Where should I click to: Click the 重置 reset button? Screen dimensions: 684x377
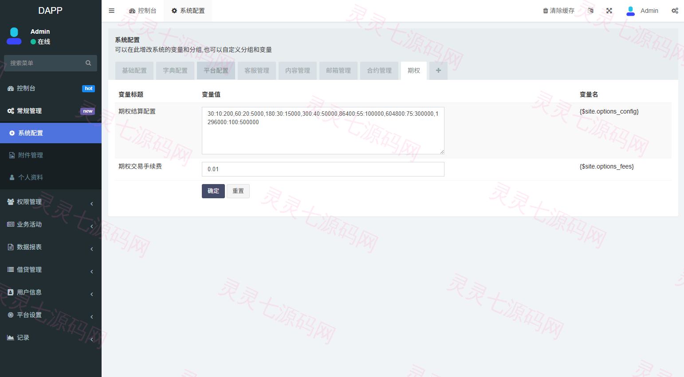[x=238, y=191]
